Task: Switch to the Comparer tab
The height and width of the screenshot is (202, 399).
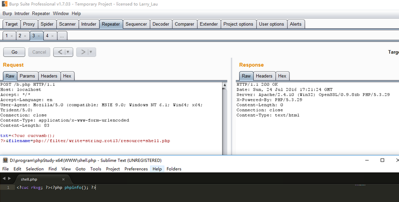Action: click(x=184, y=24)
